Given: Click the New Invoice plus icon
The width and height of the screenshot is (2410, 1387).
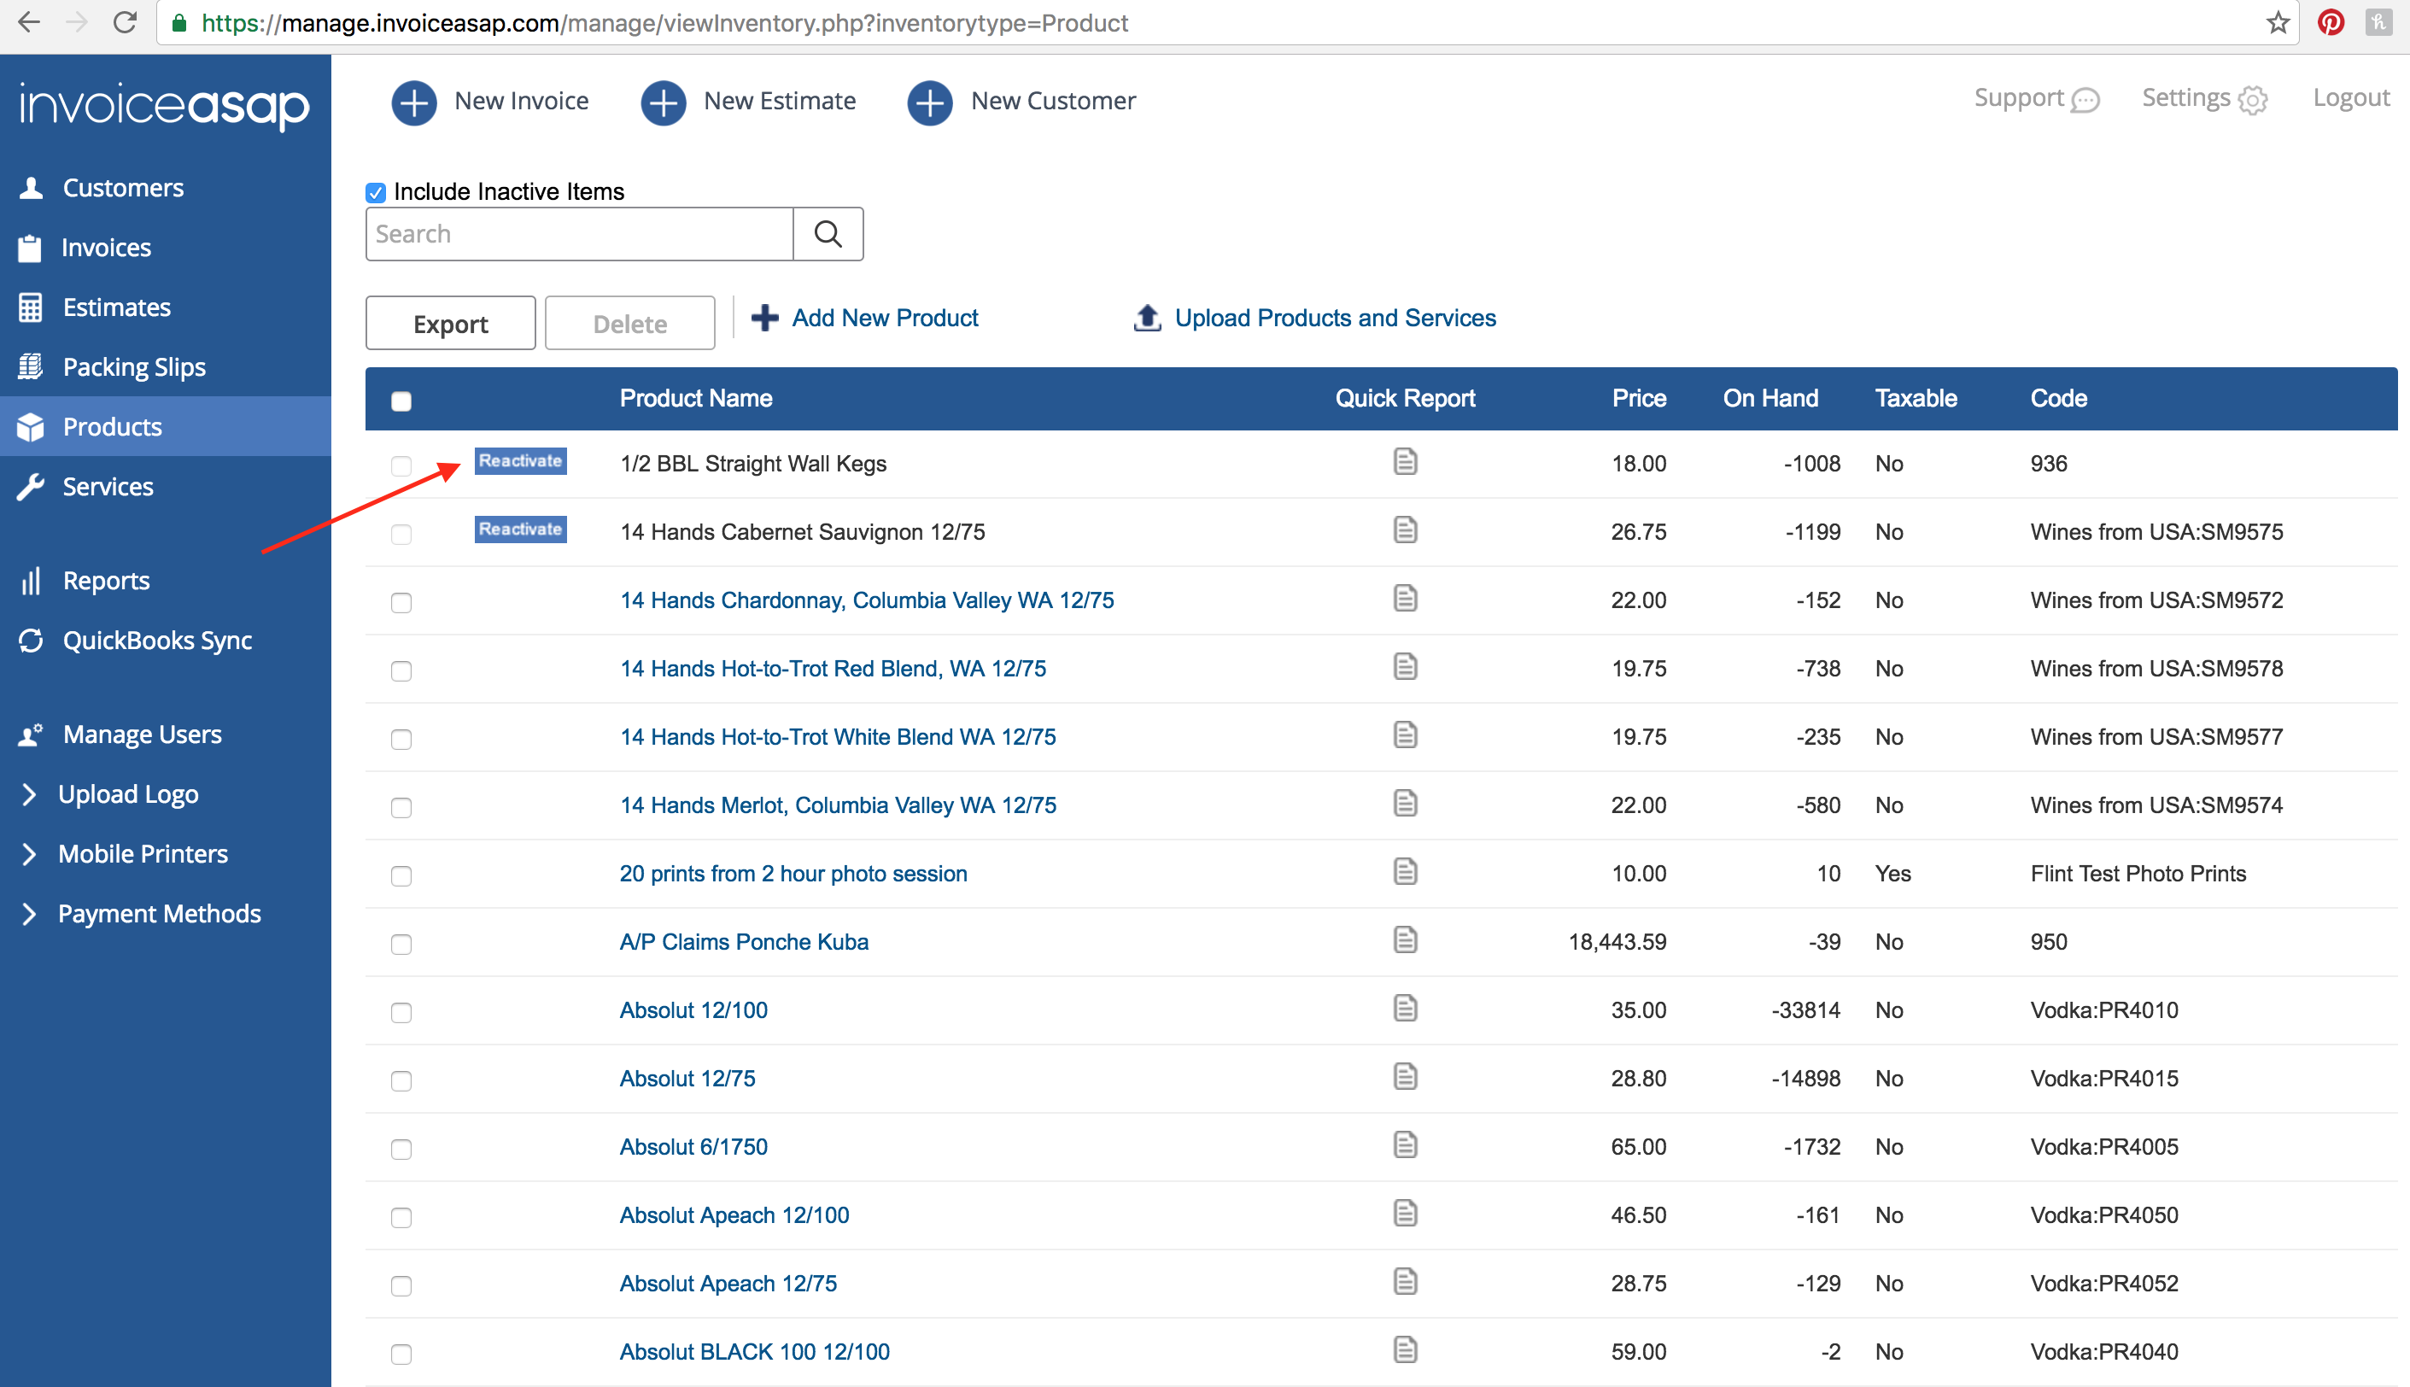Looking at the screenshot, I should click(413, 102).
